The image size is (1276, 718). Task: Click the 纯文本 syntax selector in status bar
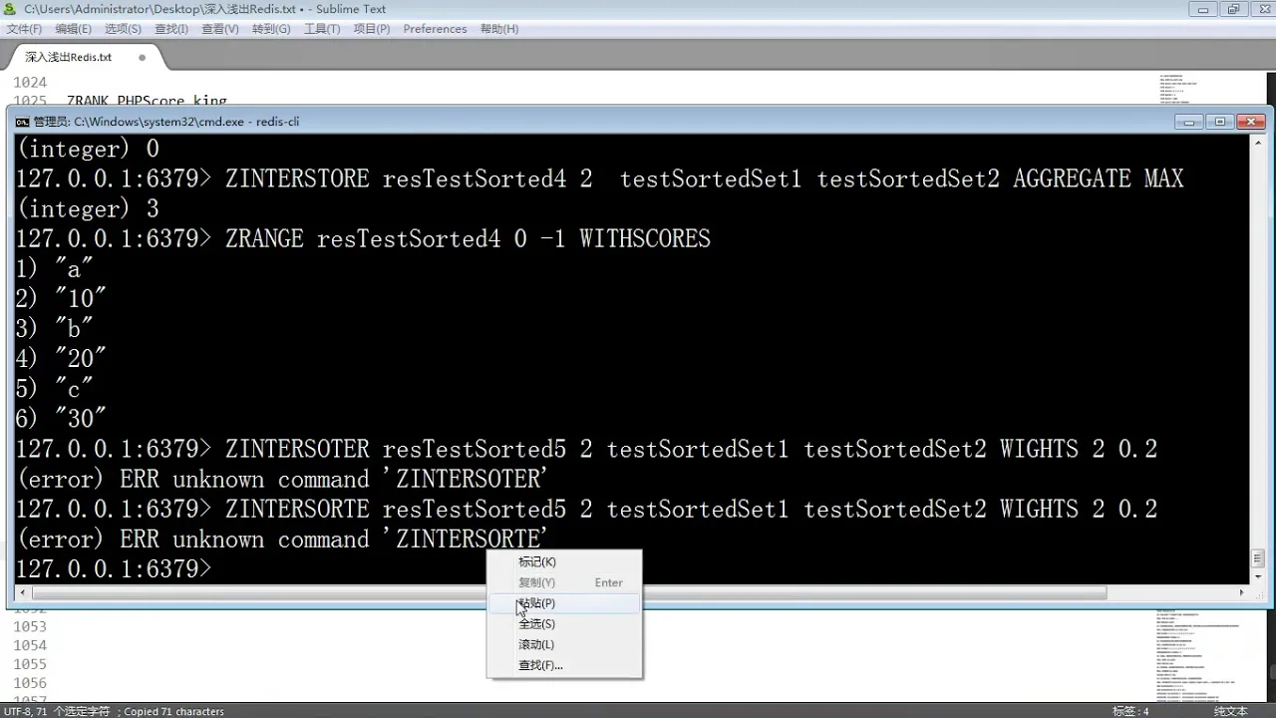1230,711
